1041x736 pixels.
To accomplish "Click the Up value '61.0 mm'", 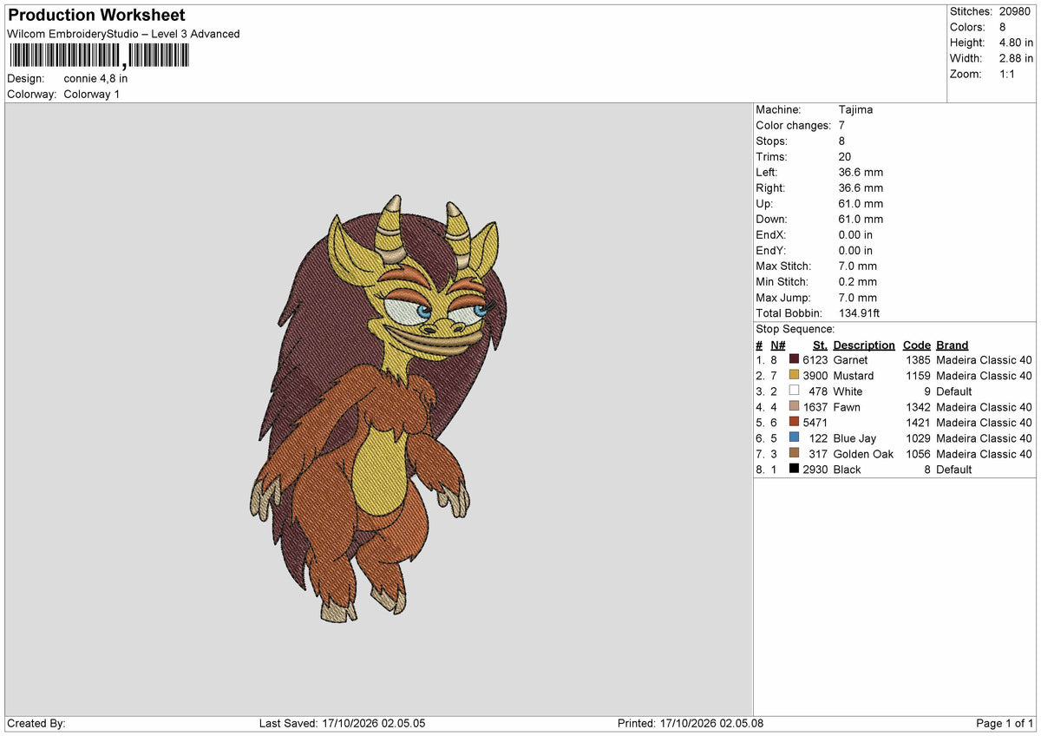I will point(861,203).
